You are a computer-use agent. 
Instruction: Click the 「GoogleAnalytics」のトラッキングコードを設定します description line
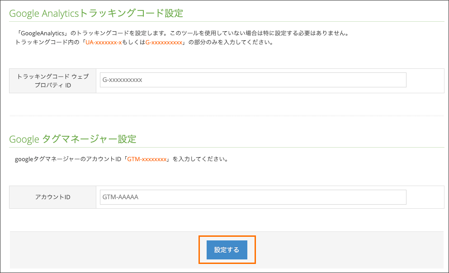(182, 33)
